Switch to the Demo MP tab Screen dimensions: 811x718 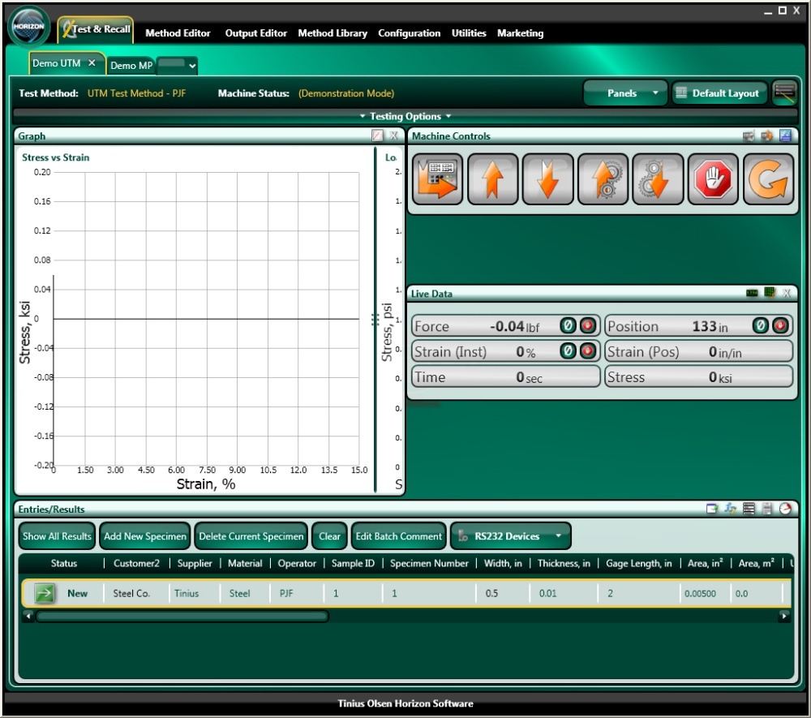click(x=131, y=65)
